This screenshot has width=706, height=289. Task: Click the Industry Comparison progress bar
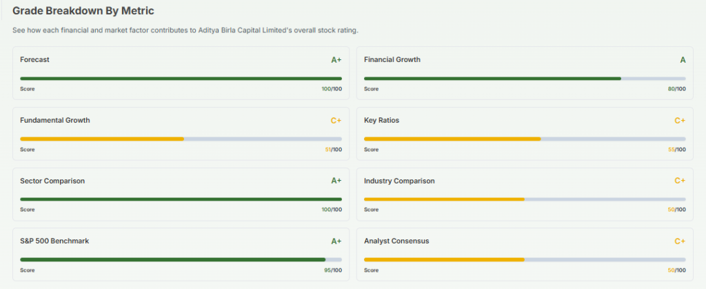525,199
